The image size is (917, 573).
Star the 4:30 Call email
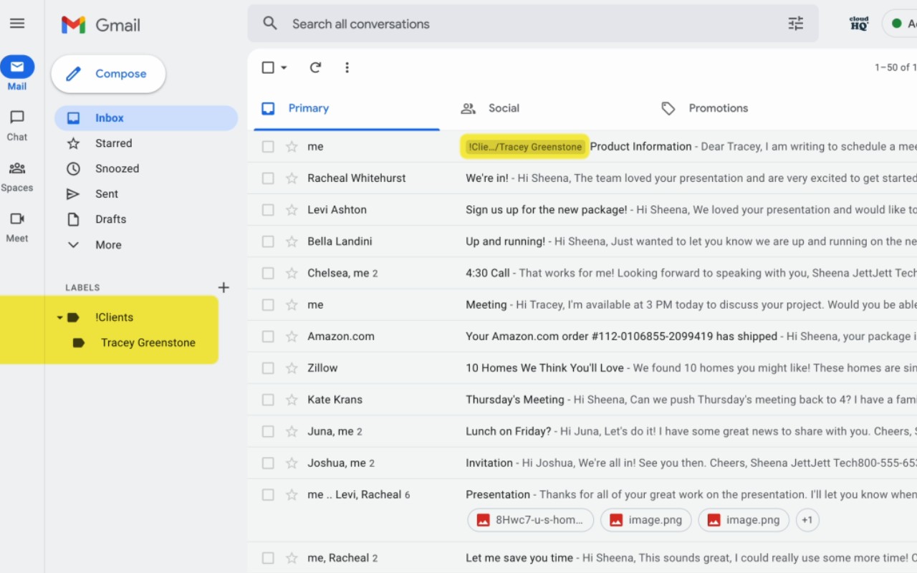pyautogui.click(x=292, y=273)
